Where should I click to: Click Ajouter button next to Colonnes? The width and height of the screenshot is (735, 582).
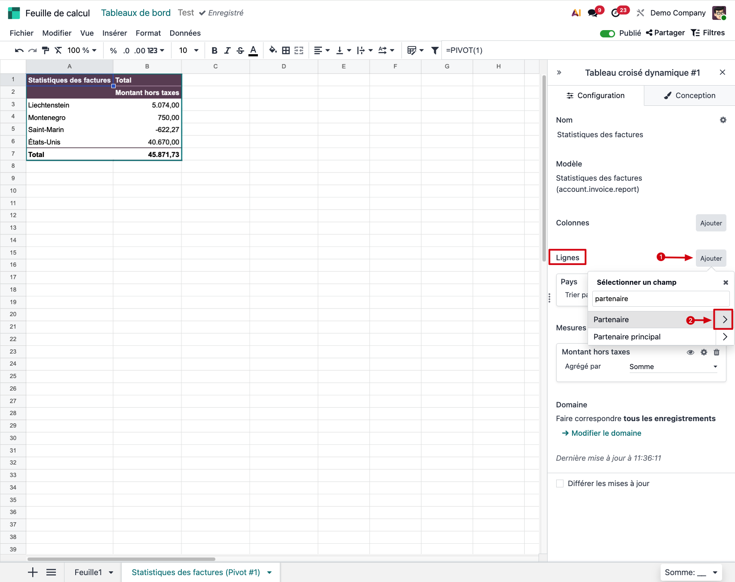[711, 223]
